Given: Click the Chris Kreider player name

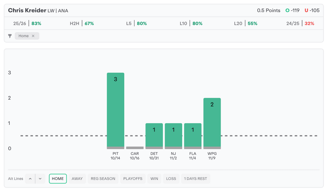Looking at the screenshot, I should [27, 11].
